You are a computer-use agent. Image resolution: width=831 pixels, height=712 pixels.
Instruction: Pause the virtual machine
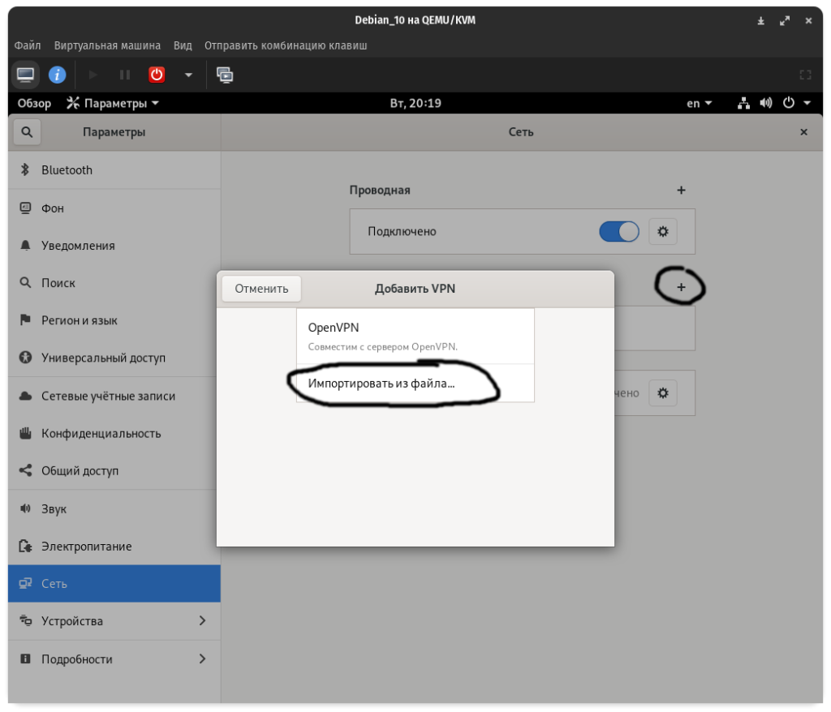[124, 75]
